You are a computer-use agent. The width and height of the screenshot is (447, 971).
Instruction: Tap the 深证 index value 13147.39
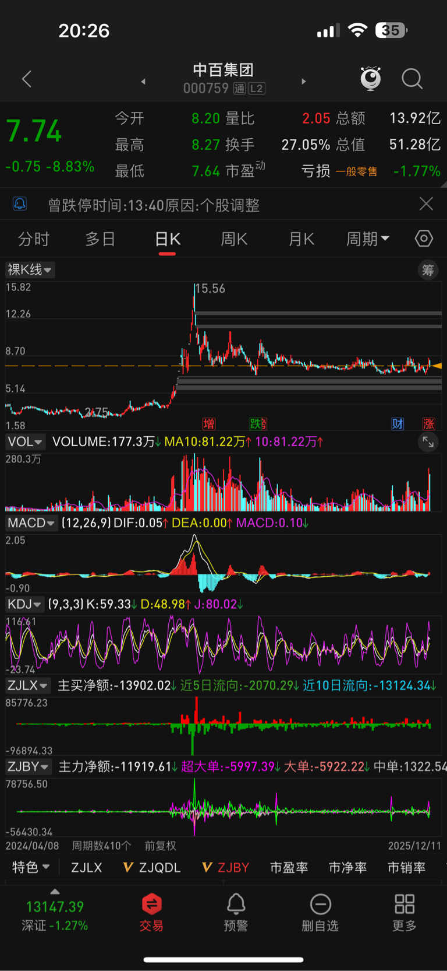pos(55,907)
